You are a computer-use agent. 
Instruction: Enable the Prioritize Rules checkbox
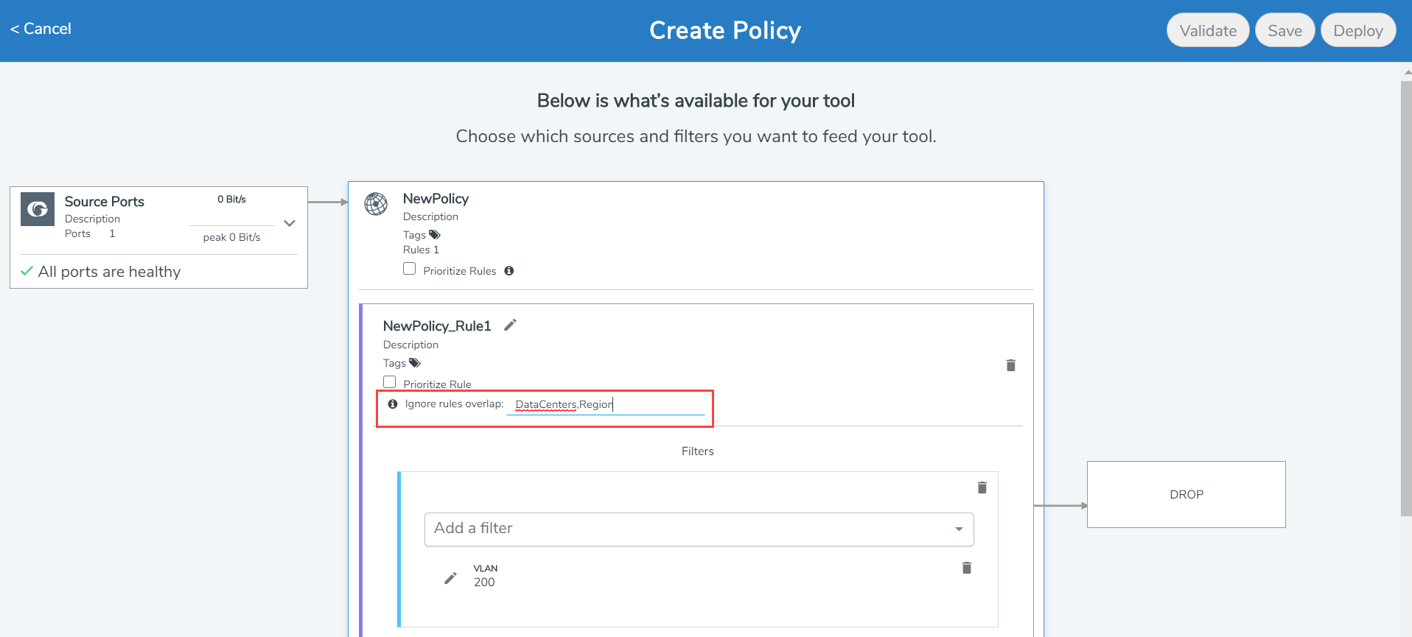(x=410, y=269)
